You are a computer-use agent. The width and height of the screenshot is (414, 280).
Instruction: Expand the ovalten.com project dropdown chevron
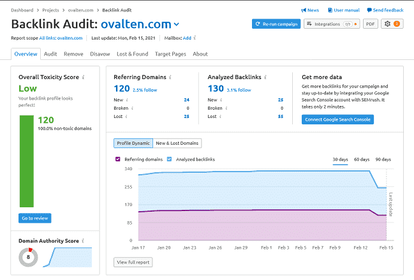pyautogui.click(x=177, y=24)
